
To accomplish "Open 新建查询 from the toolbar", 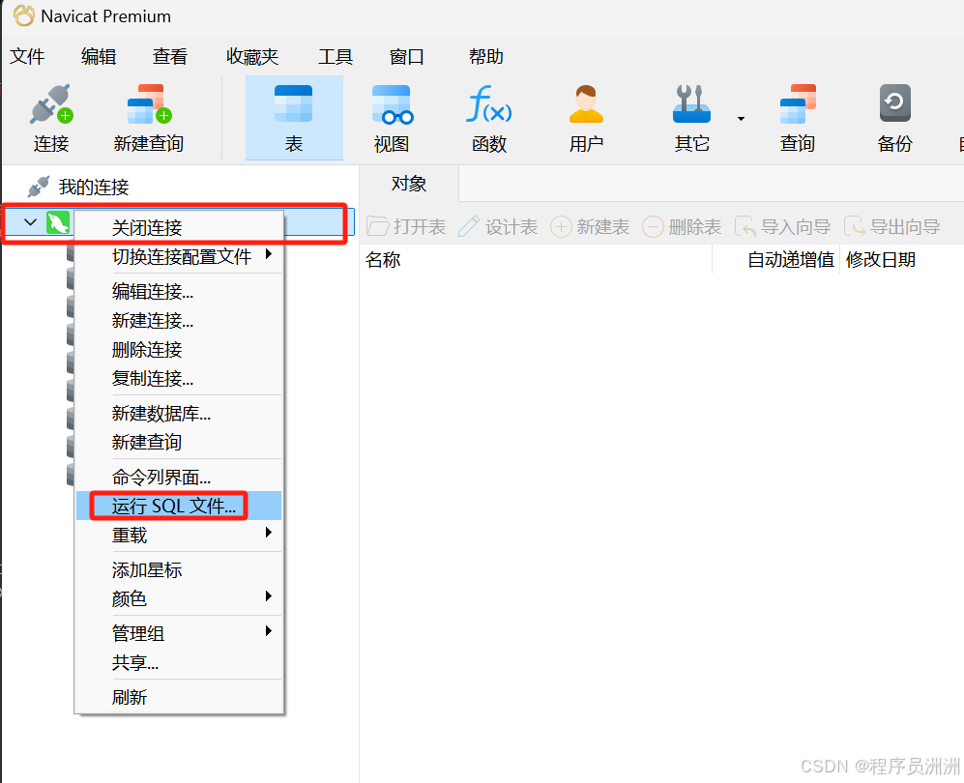I will pyautogui.click(x=148, y=117).
